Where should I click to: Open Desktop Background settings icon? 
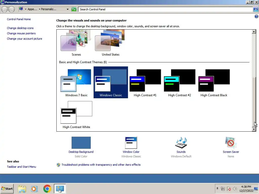[x=81, y=143]
